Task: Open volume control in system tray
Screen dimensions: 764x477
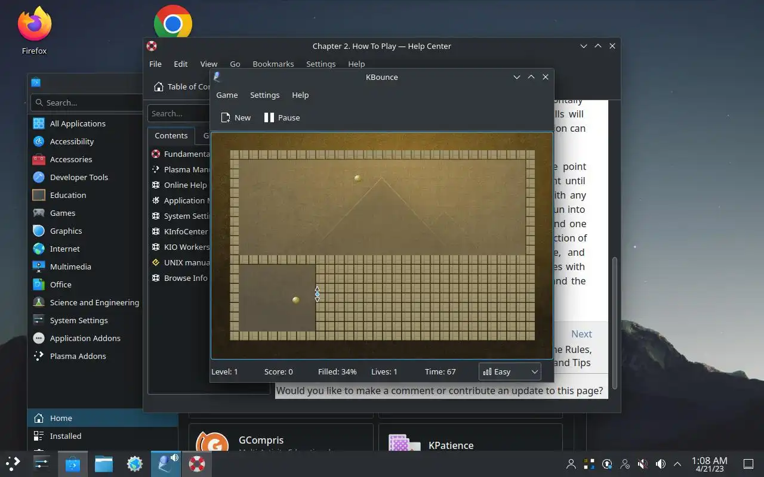Action: pos(660,464)
